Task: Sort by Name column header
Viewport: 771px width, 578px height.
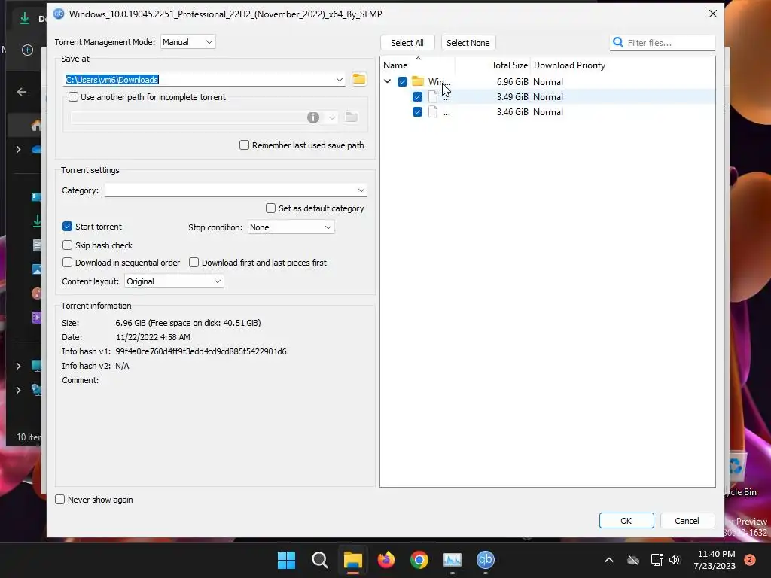Action: (395, 65)
